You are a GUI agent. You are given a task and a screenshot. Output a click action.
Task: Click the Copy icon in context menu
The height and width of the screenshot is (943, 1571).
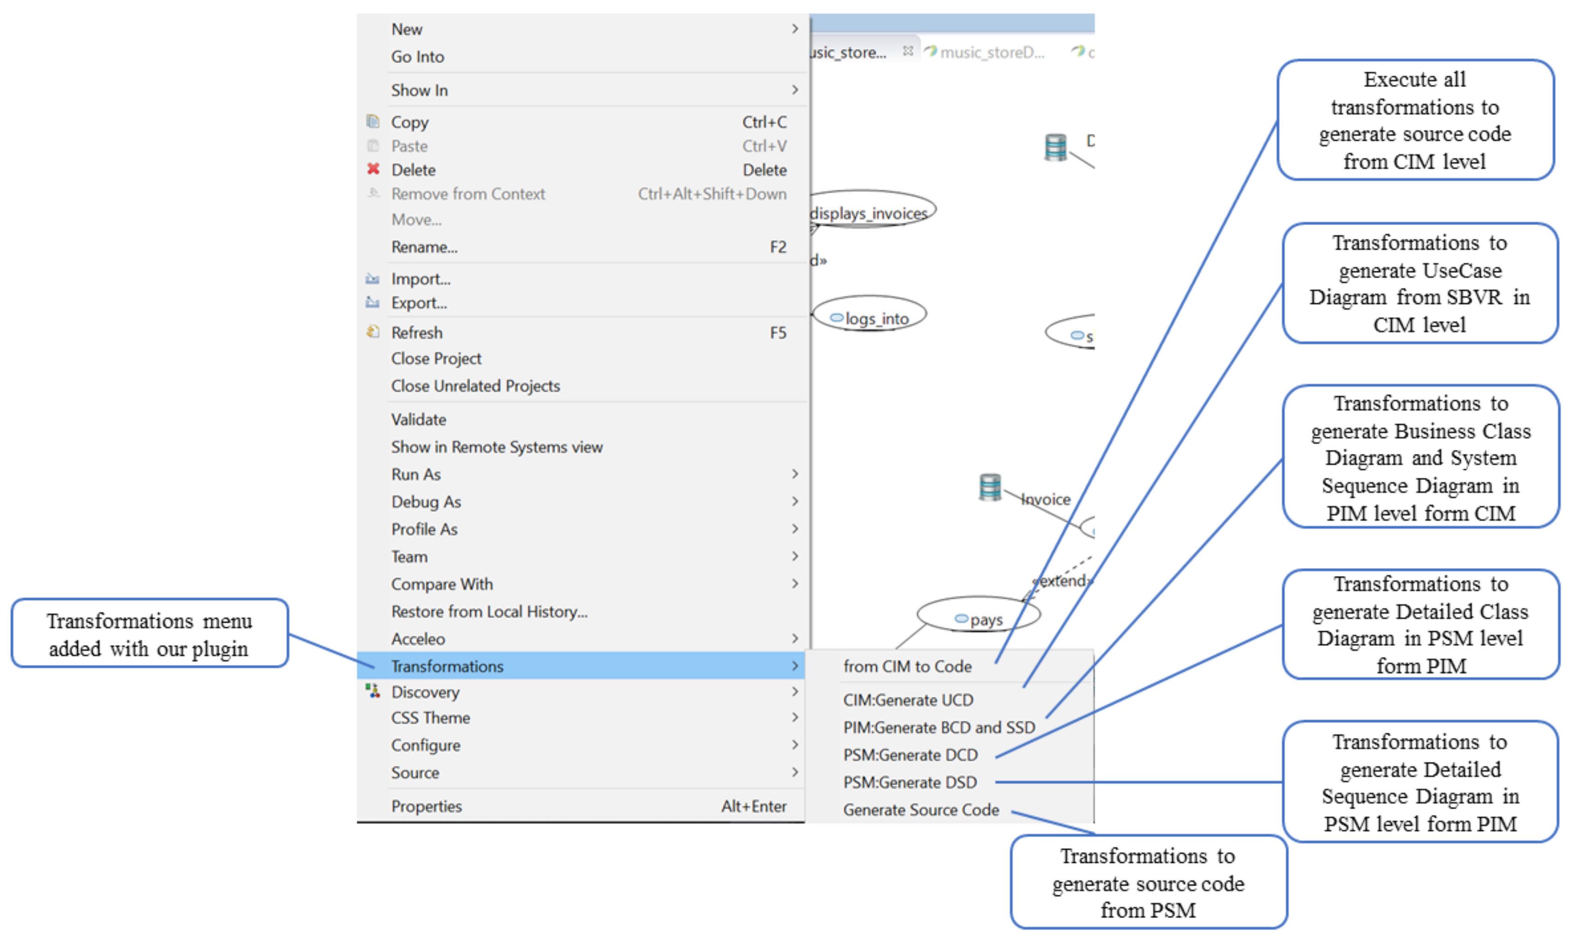click(x=373, y=121)
